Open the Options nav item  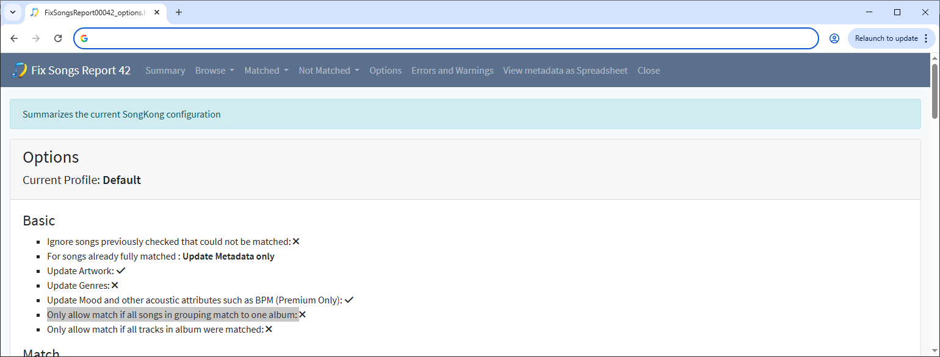(x=385, y=71)
